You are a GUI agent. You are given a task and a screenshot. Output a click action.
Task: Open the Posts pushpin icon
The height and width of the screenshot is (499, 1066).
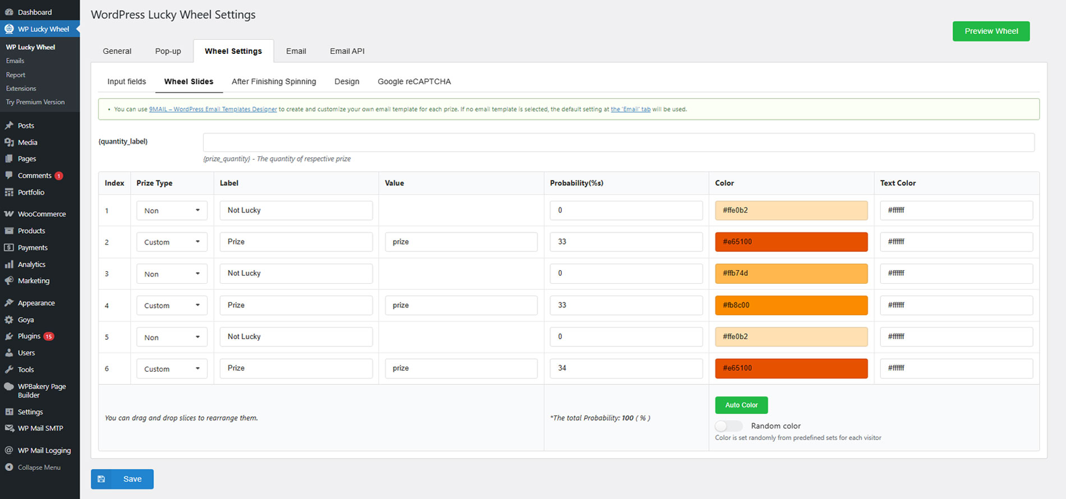click(9, 126)
